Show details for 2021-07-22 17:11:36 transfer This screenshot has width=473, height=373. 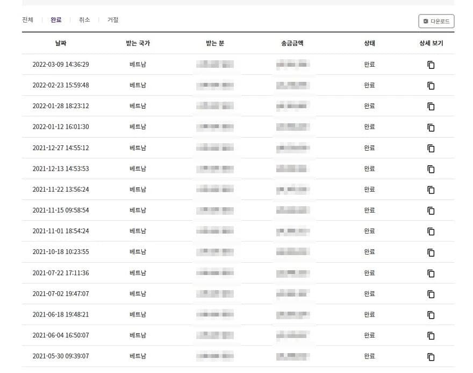(x=431, y=273)
